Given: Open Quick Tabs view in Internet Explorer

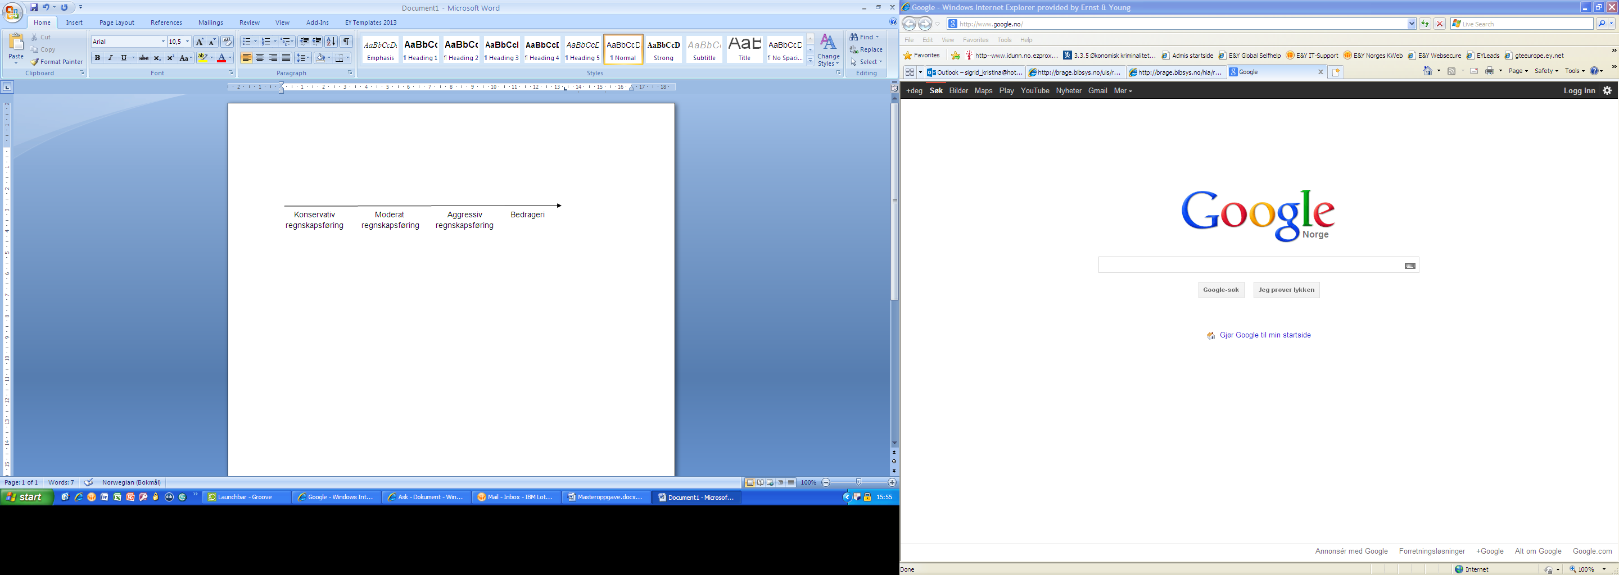Looking at the screenshot, I should coord(910,72).
